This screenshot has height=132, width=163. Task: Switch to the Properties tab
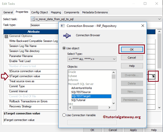[22, 12]
